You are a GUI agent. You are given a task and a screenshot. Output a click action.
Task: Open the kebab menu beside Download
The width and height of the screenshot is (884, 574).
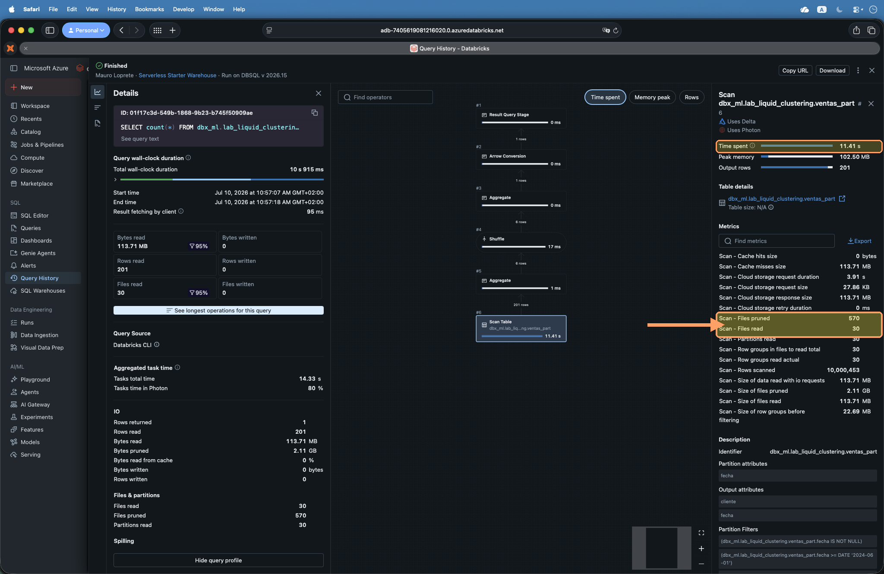point(858,70)
